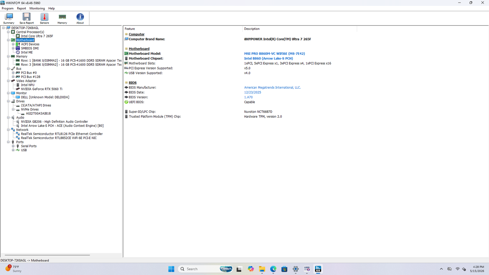Select NVIDIA GeForce RTX 5060 Ti
Screen dimensions: 489x275
pos(42,89)
